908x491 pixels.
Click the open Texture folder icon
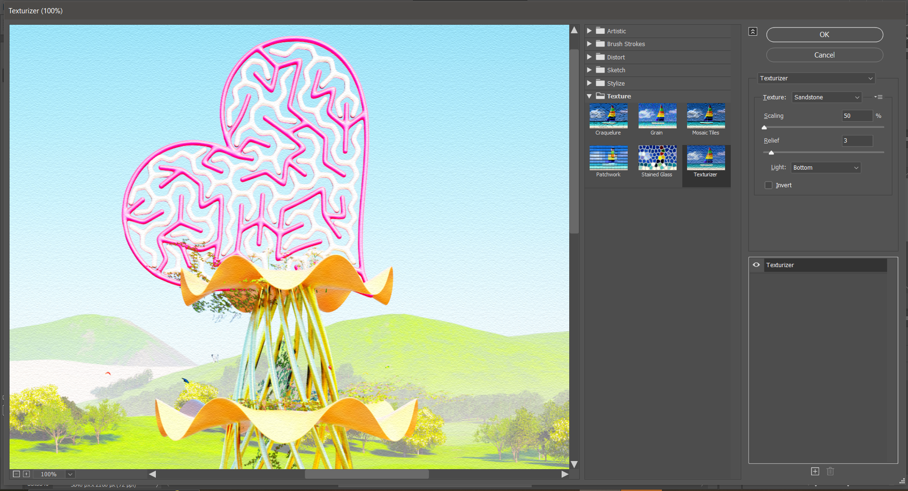(600, 96)
